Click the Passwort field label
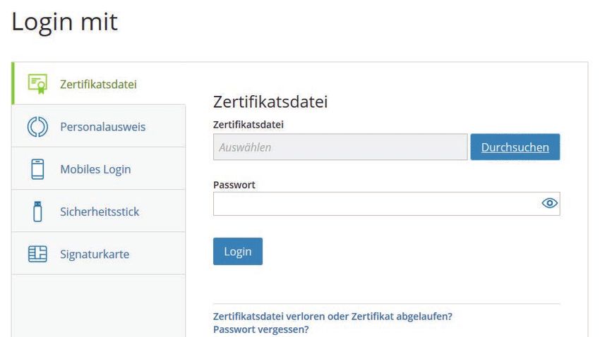The image size is (600, 337). tap(234, 185)
